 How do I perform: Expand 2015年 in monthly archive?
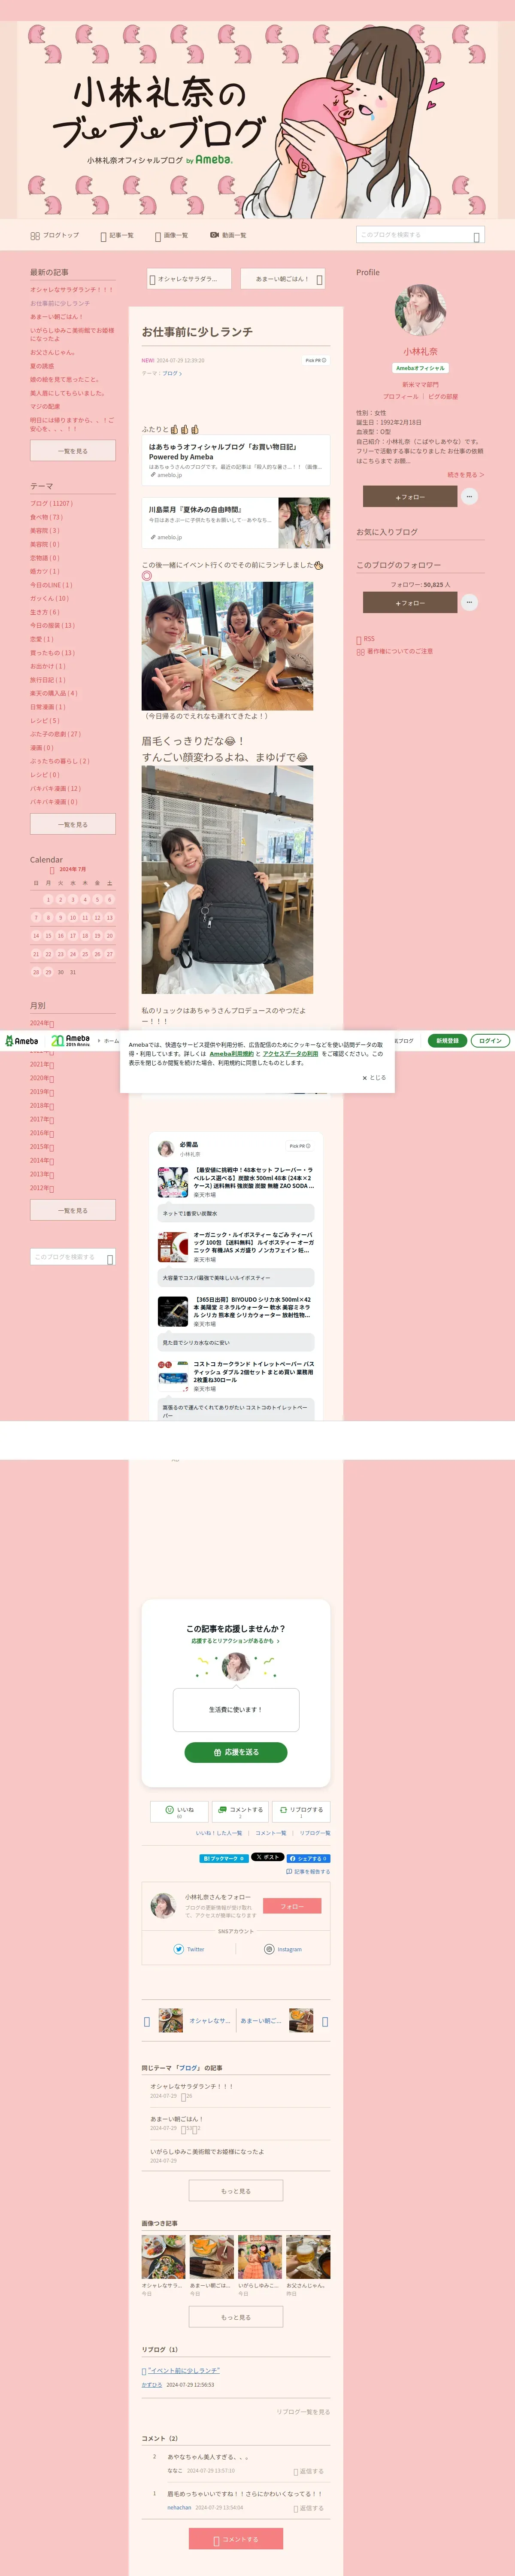pos(42,1147)
